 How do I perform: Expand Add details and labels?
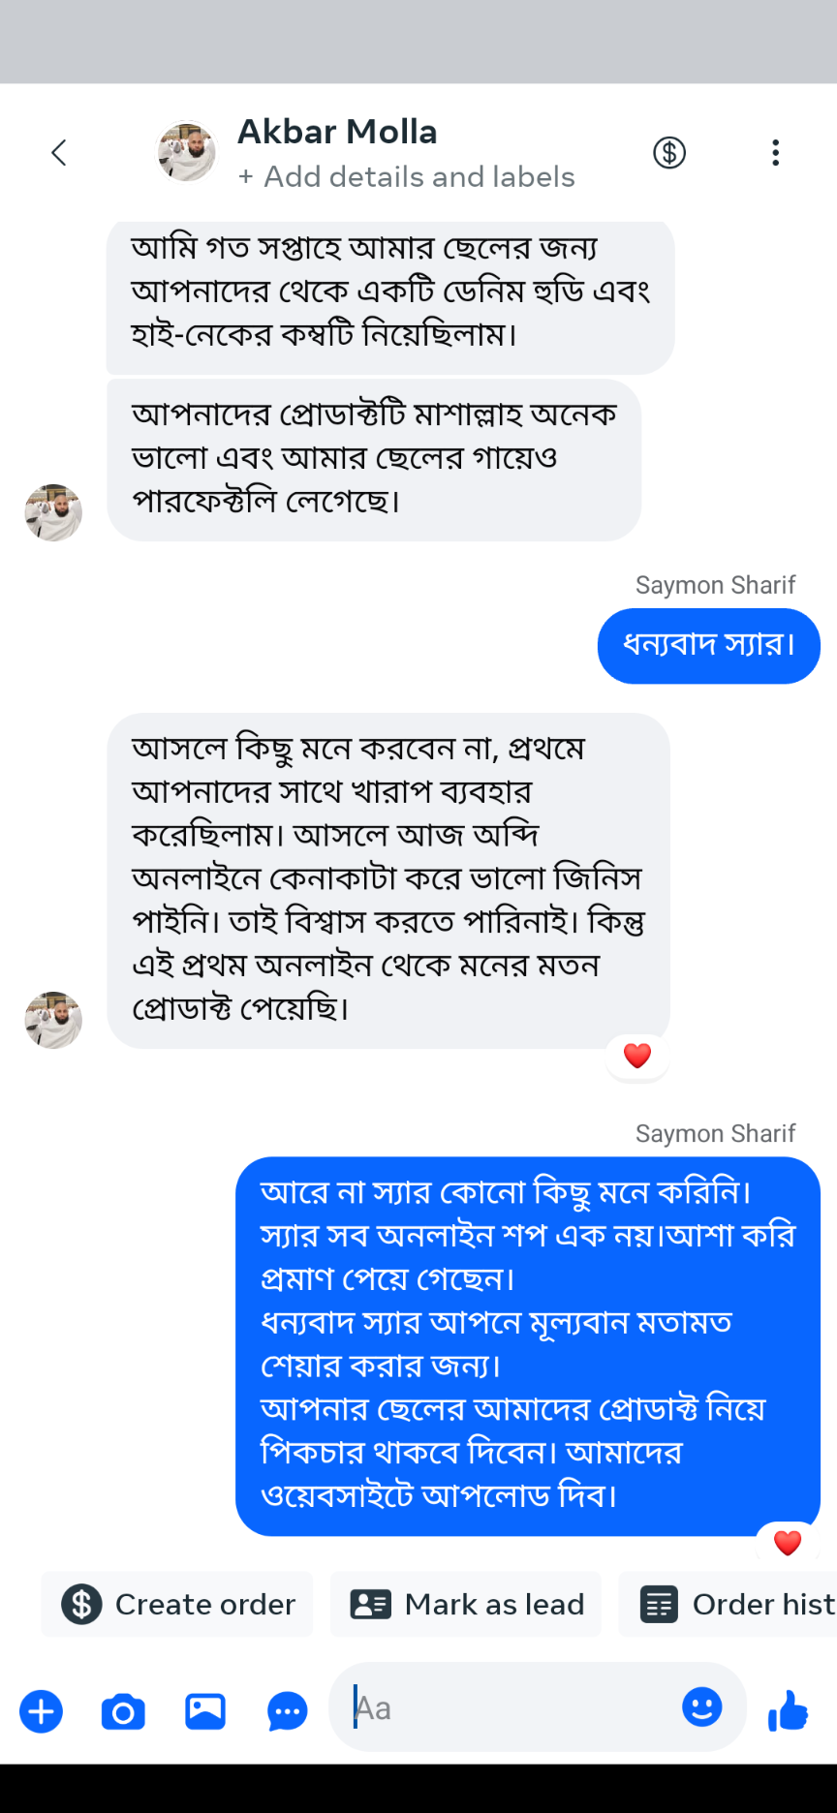click(407, 177)
